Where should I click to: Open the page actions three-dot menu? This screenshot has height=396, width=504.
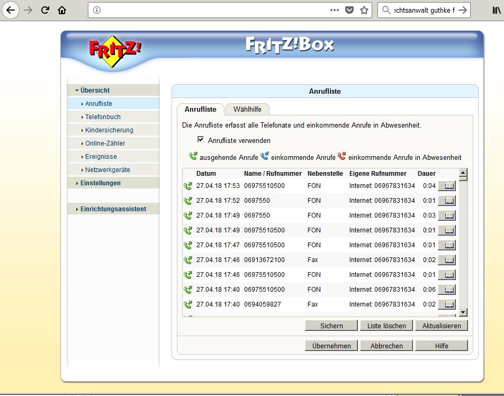334,10
